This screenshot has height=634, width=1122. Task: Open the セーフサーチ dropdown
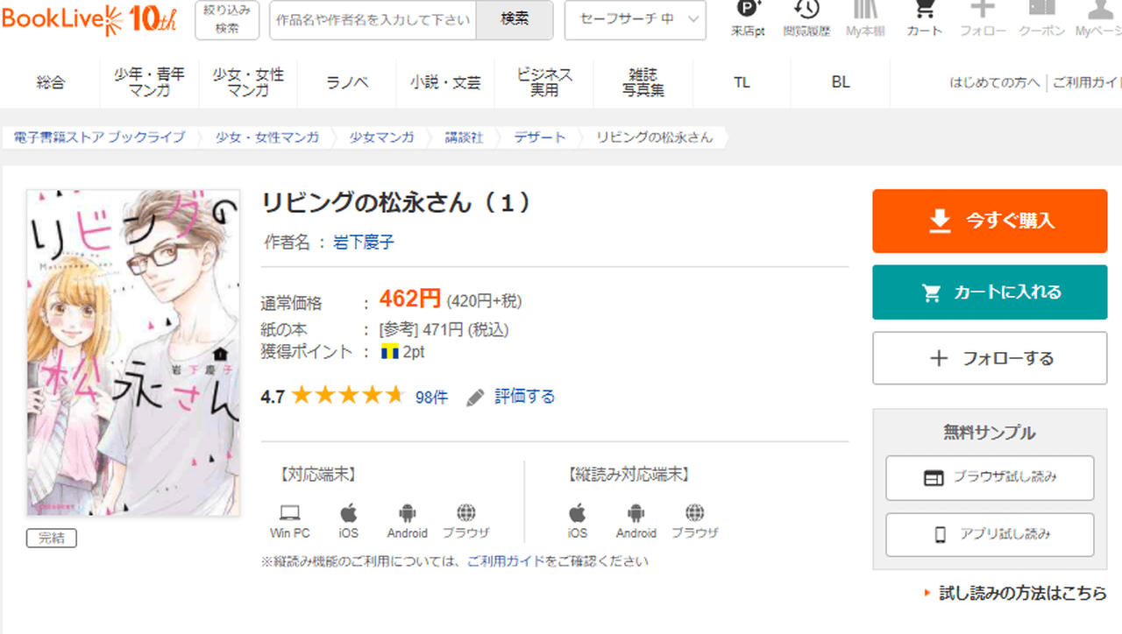pyautogui.click(x=635, y=19)
